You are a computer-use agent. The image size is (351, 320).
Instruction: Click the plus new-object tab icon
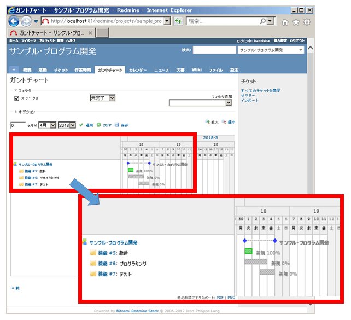pyautogui.click(x=14, y=70)
